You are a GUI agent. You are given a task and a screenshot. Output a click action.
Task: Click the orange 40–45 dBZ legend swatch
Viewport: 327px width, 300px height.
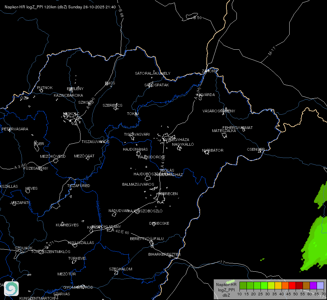coord(285,286)
